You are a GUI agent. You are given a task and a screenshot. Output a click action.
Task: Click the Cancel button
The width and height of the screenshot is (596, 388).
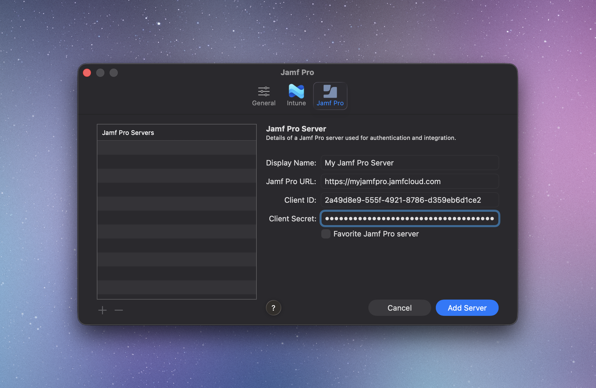coord(399,308)
